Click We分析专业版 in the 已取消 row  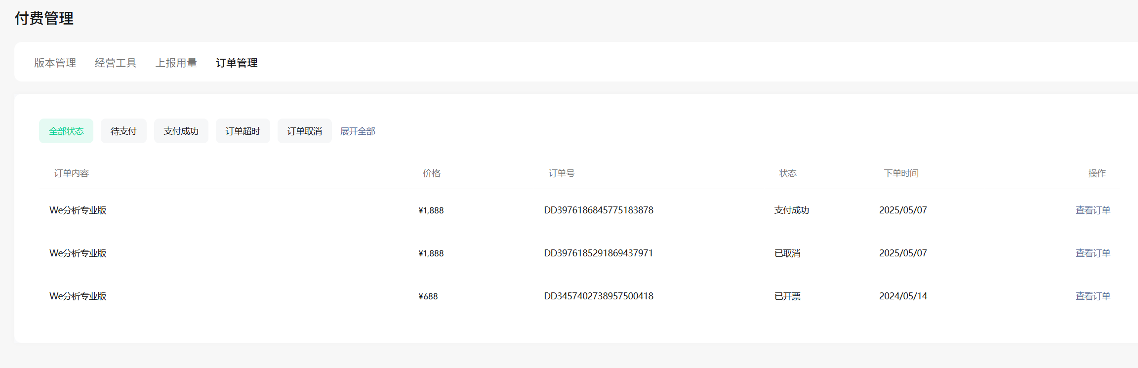click(78, 253)
